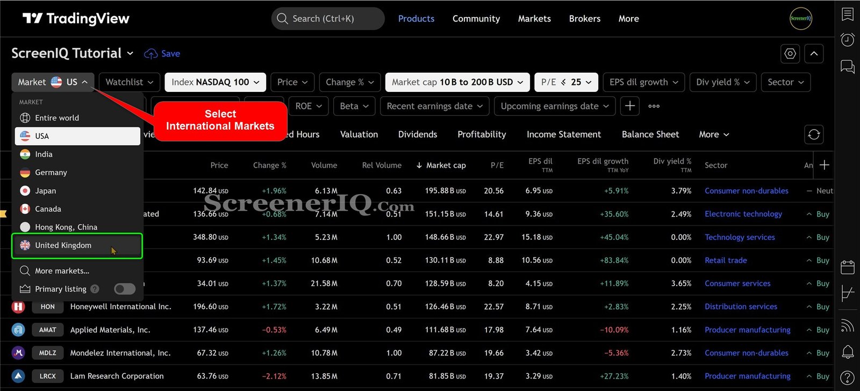Select Japan market
The image size is (860, 391).
click(77, 191)
